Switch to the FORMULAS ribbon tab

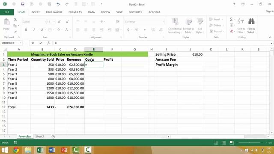coord(75,12)
